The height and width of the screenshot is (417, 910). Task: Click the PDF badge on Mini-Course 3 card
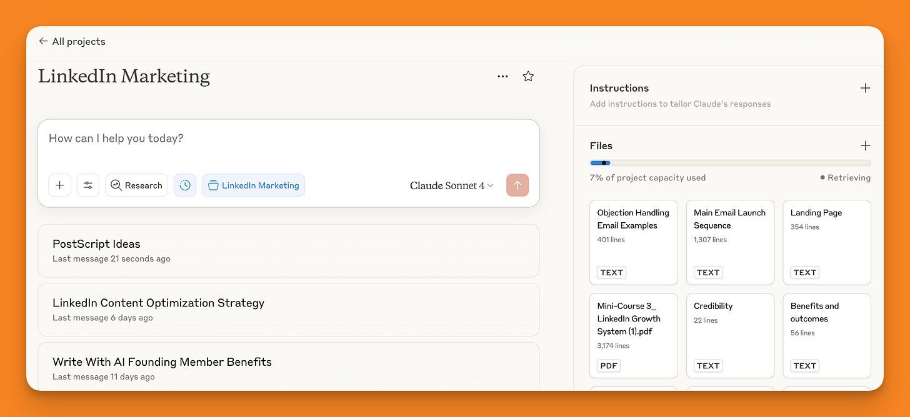pyautogui.click(x=609, y=366)
